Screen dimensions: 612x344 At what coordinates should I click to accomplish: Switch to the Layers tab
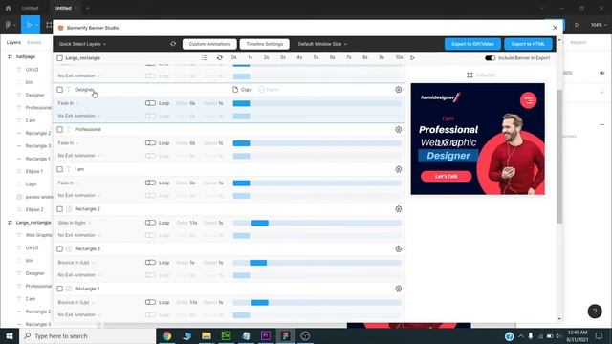click(13, 42)
